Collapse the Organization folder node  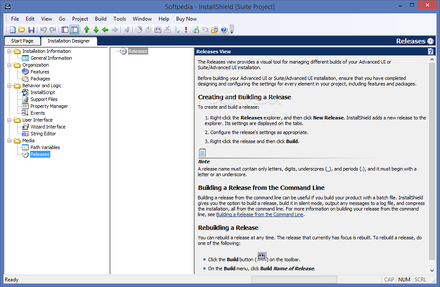tap(9, 65)
